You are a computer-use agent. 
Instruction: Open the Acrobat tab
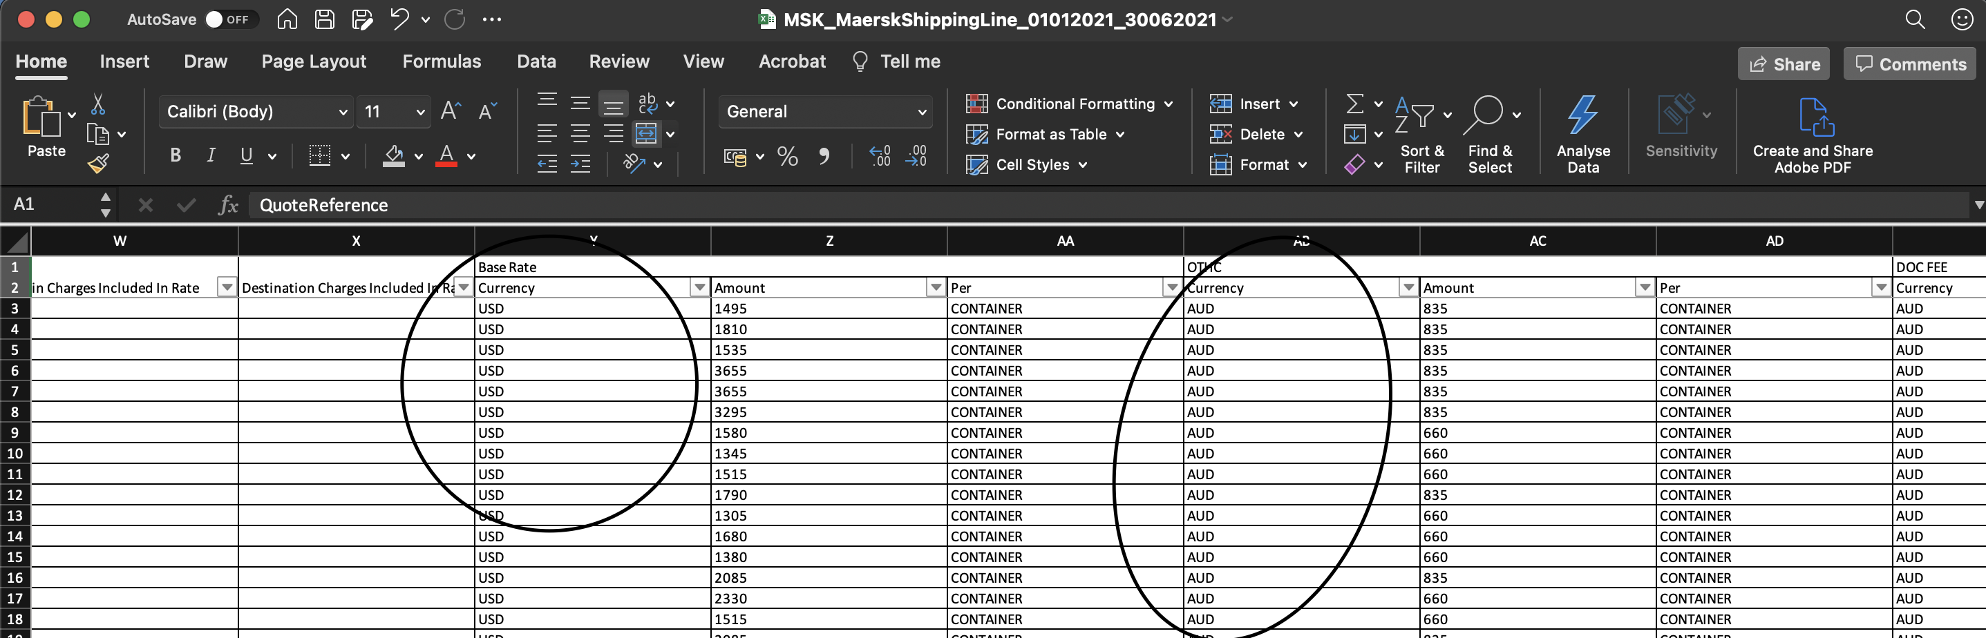coord(792,61)
